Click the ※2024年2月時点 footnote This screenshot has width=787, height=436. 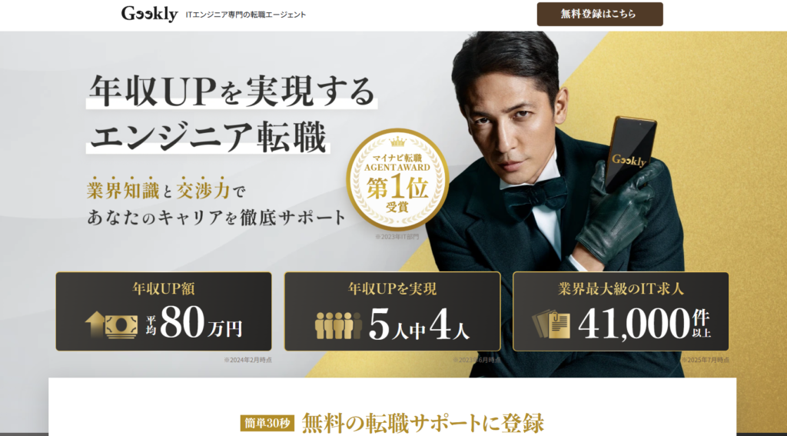248,360
